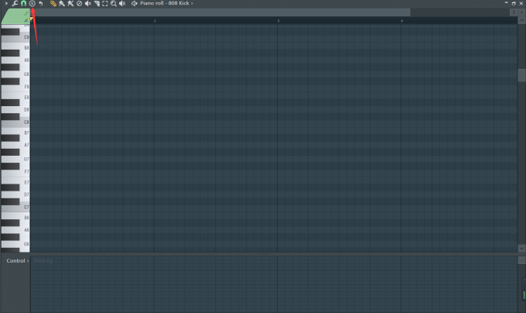Select the Slice tool icon
Screen dimensions: 526x313
[x=97, y=3]
